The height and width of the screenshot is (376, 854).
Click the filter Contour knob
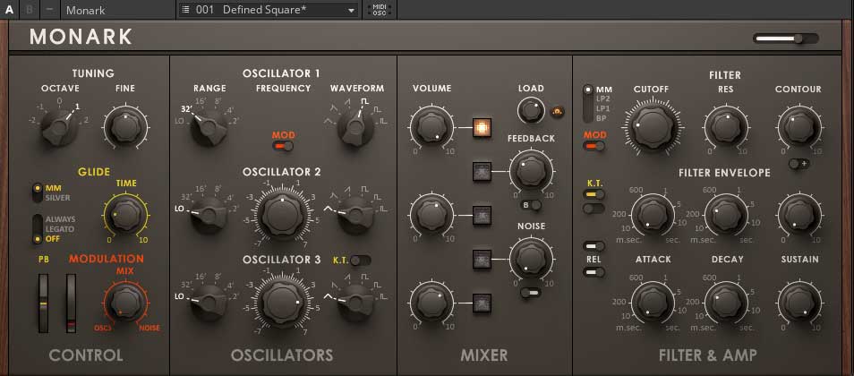pos(798,126)
